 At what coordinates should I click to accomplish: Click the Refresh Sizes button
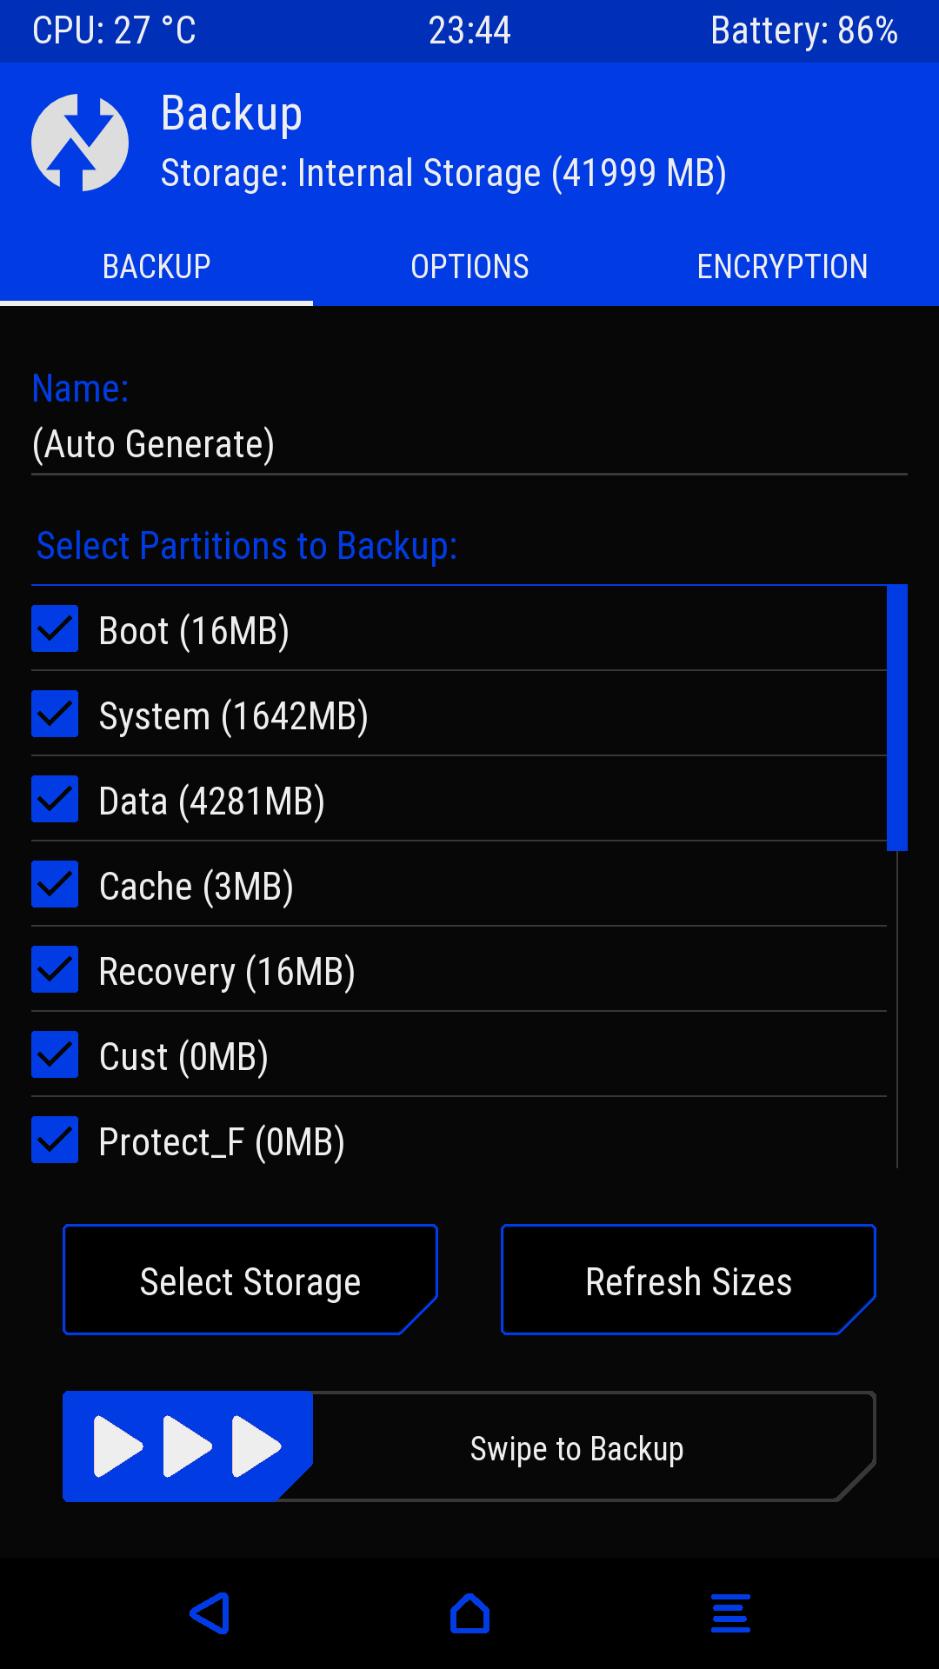point(689,1280)
